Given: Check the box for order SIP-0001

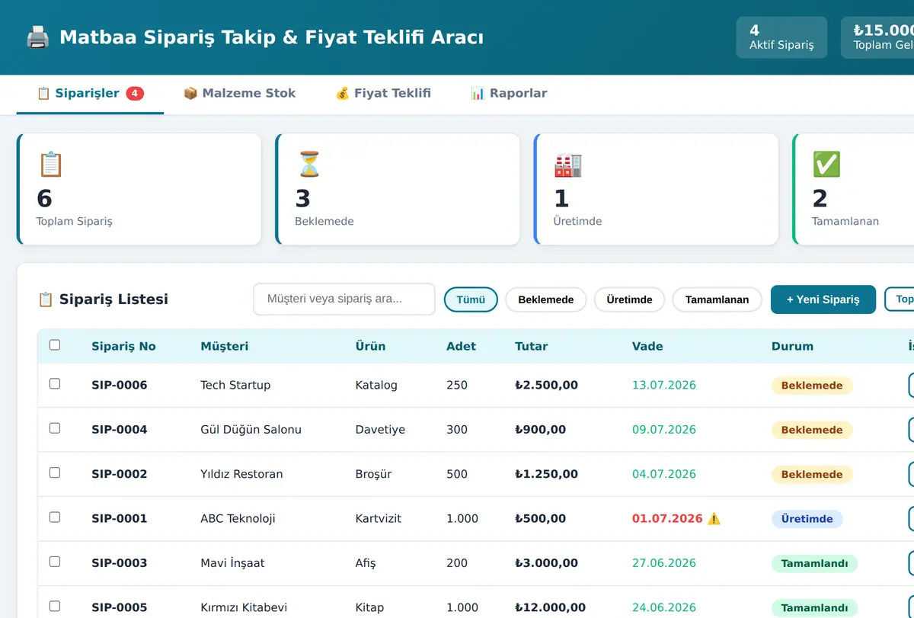Looking at the screenshot, I should tap(55, 517).
